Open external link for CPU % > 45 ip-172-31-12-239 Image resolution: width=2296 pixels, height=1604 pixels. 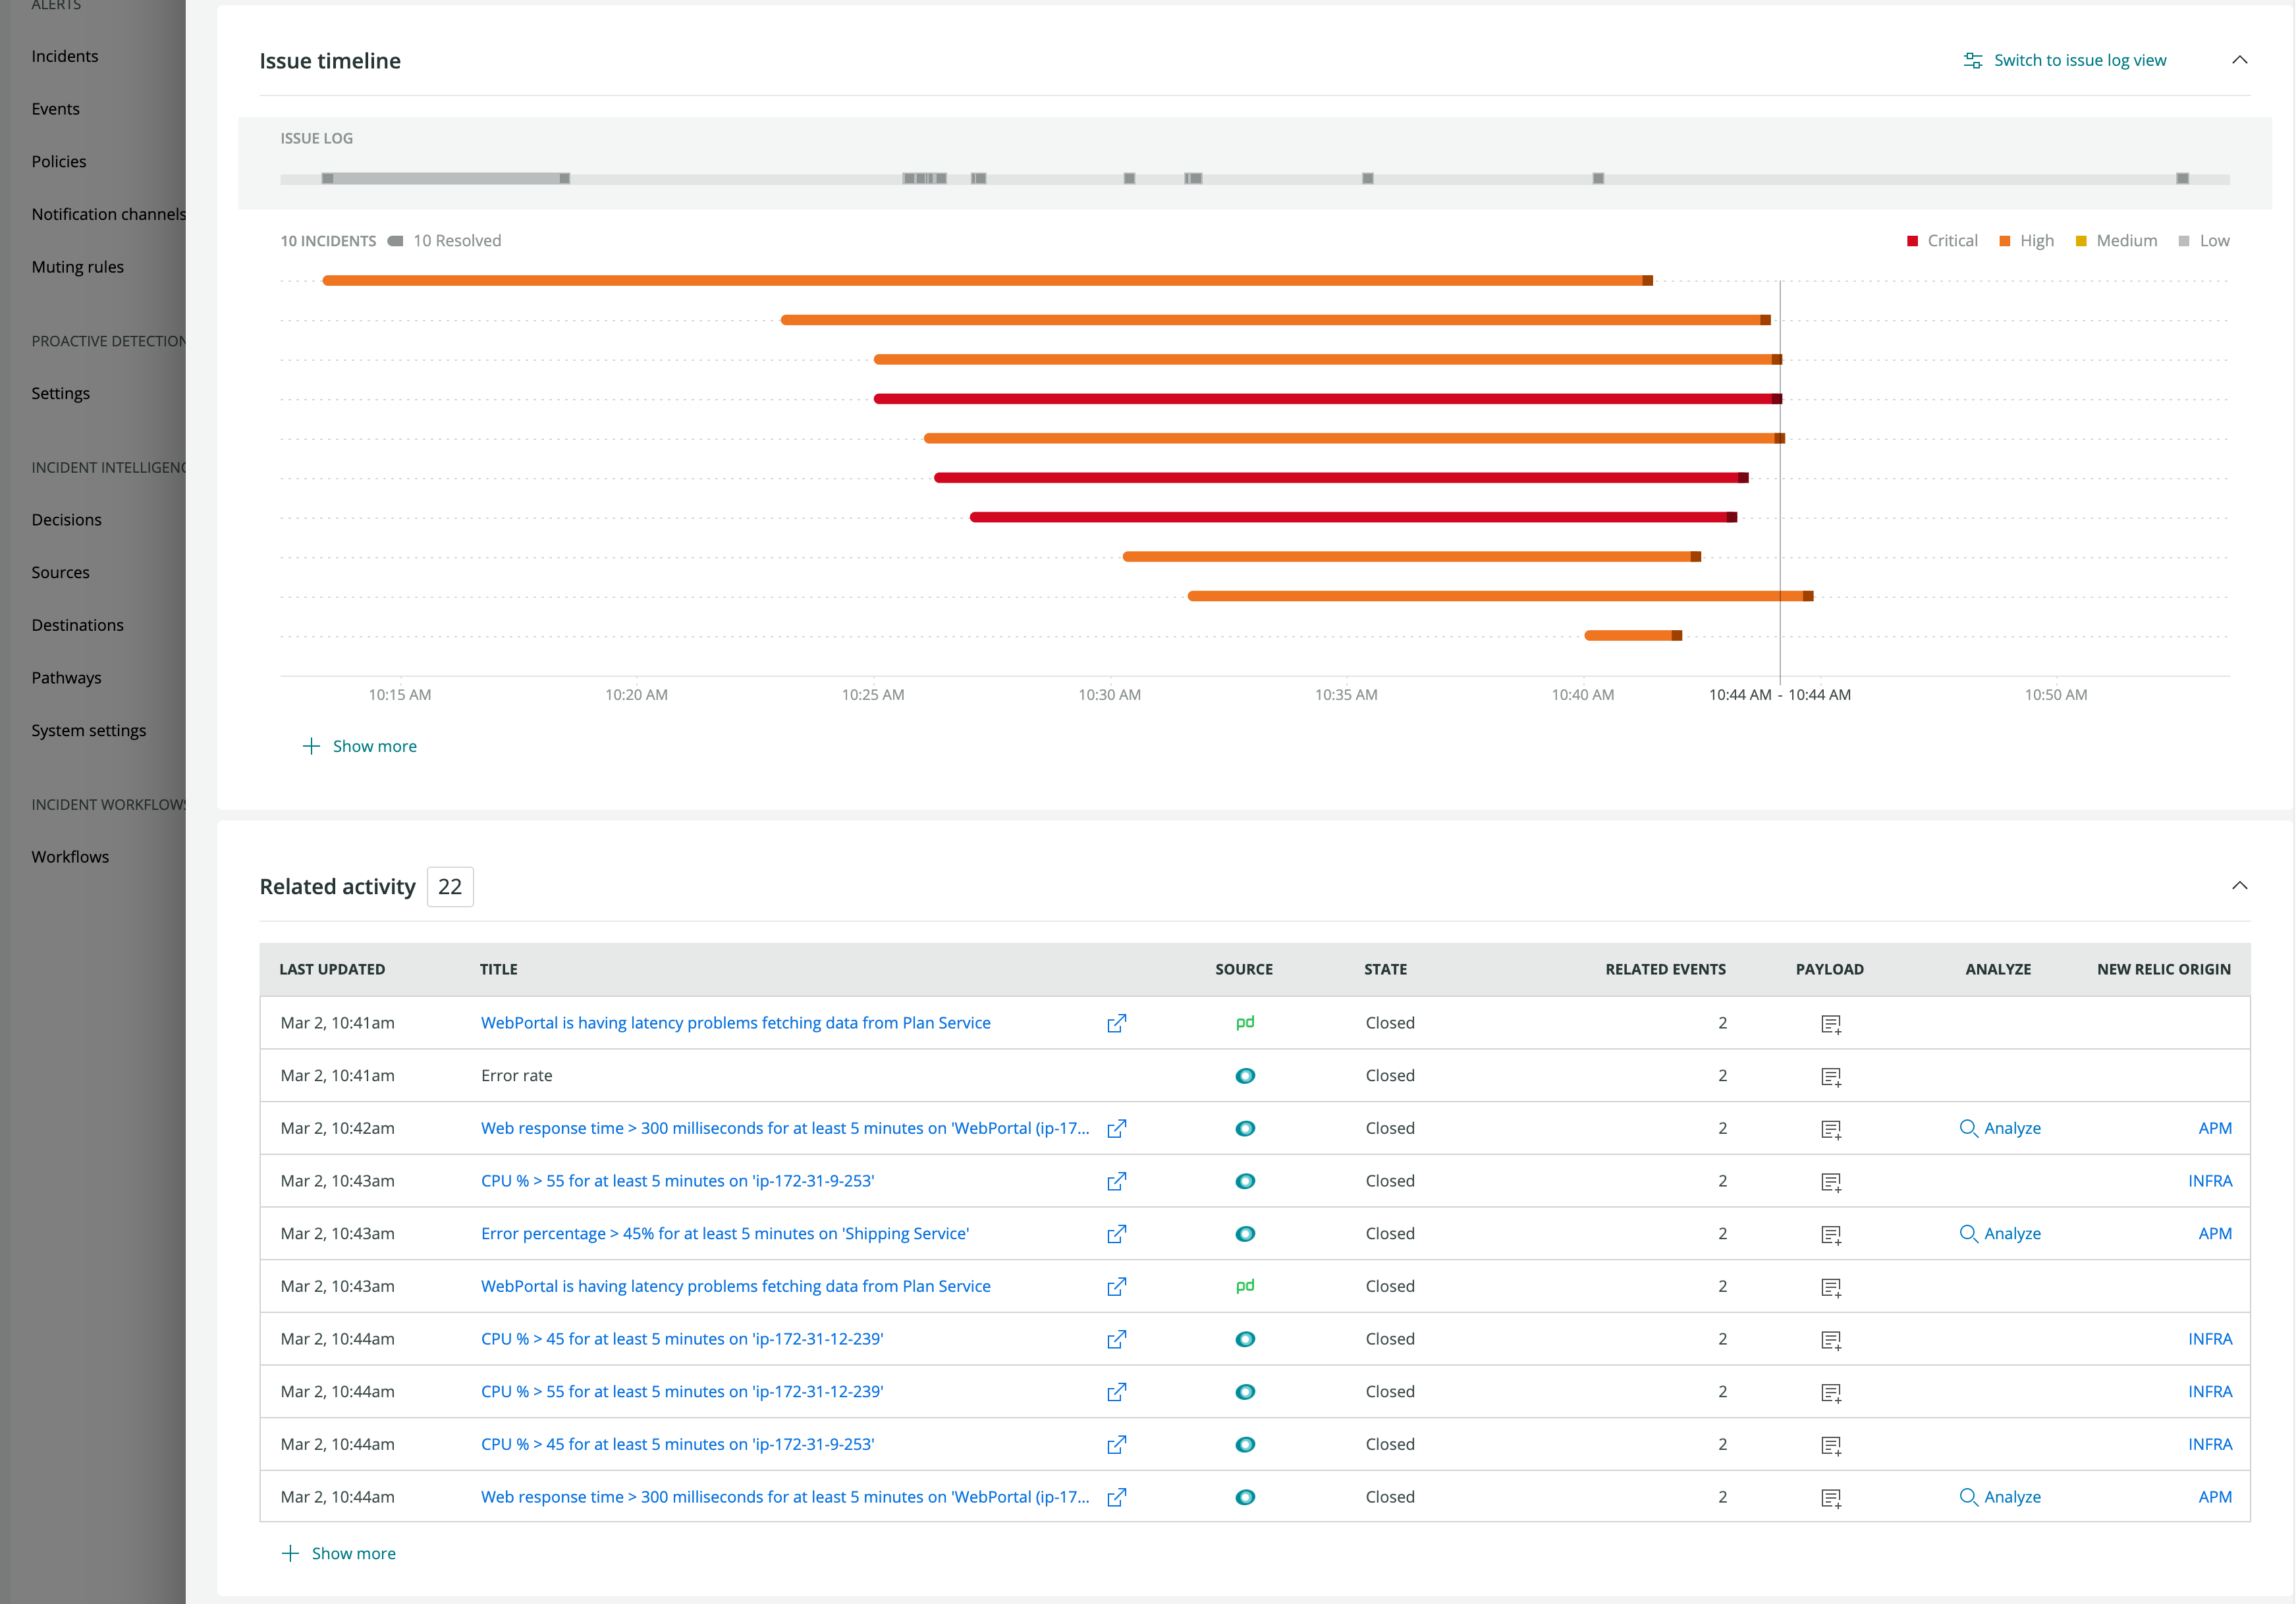[1116, 1340]
